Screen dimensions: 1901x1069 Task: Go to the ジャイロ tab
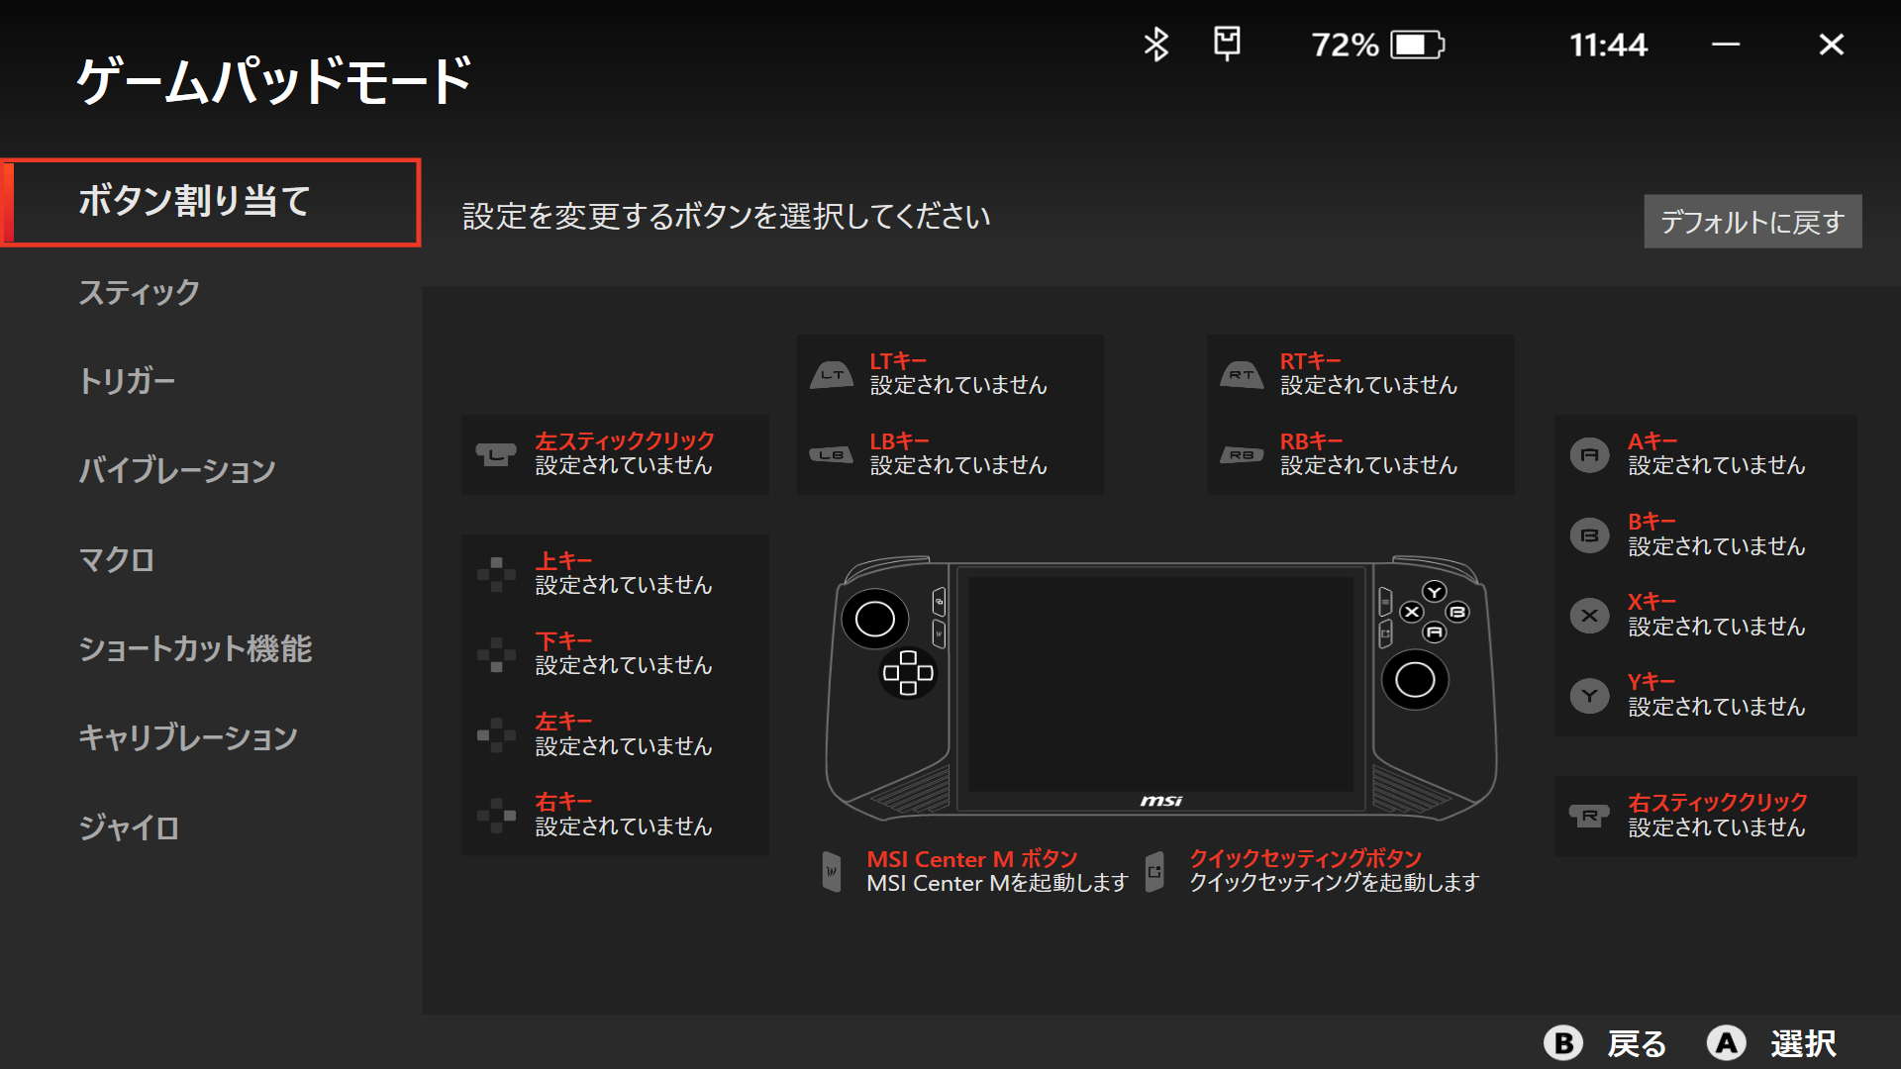click(x=129, y=827)
